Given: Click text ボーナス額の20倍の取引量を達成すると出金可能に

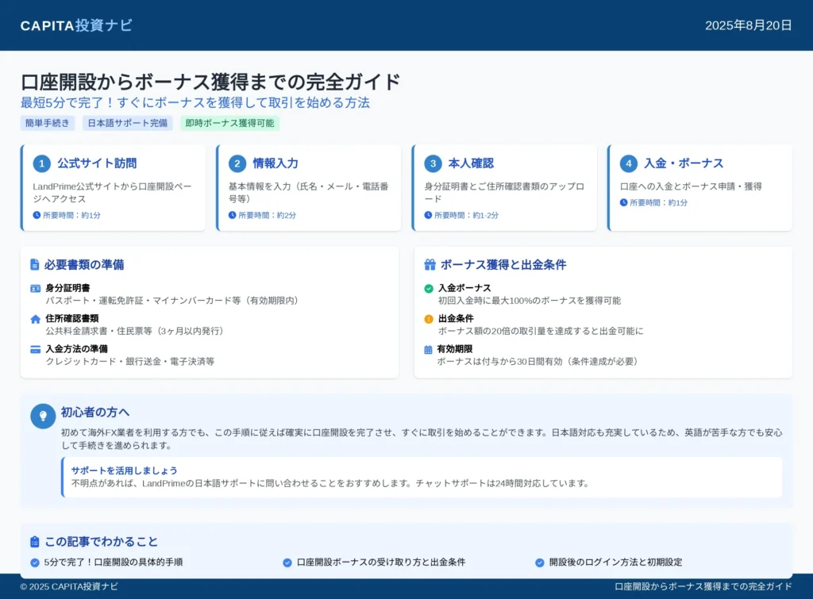Looking at the screenshot, I should pyautogui.click(x=541, y=331).
